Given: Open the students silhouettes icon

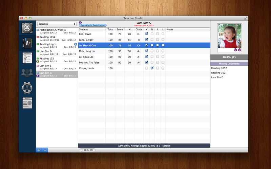Looking at the screenshot, I should (x=27, y=73).
